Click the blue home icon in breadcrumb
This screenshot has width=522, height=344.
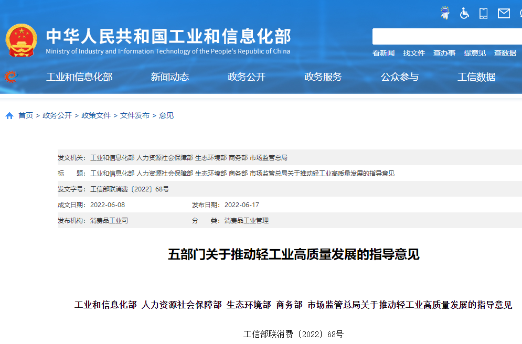point(9,115)
